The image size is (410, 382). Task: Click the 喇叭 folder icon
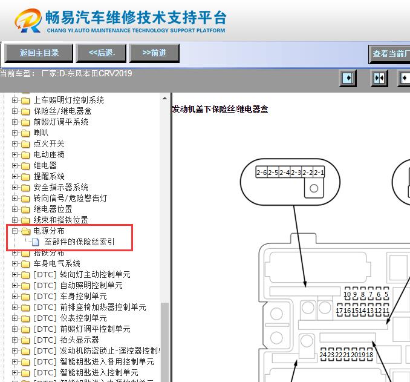pyautogui.click(x=25, y=133)
